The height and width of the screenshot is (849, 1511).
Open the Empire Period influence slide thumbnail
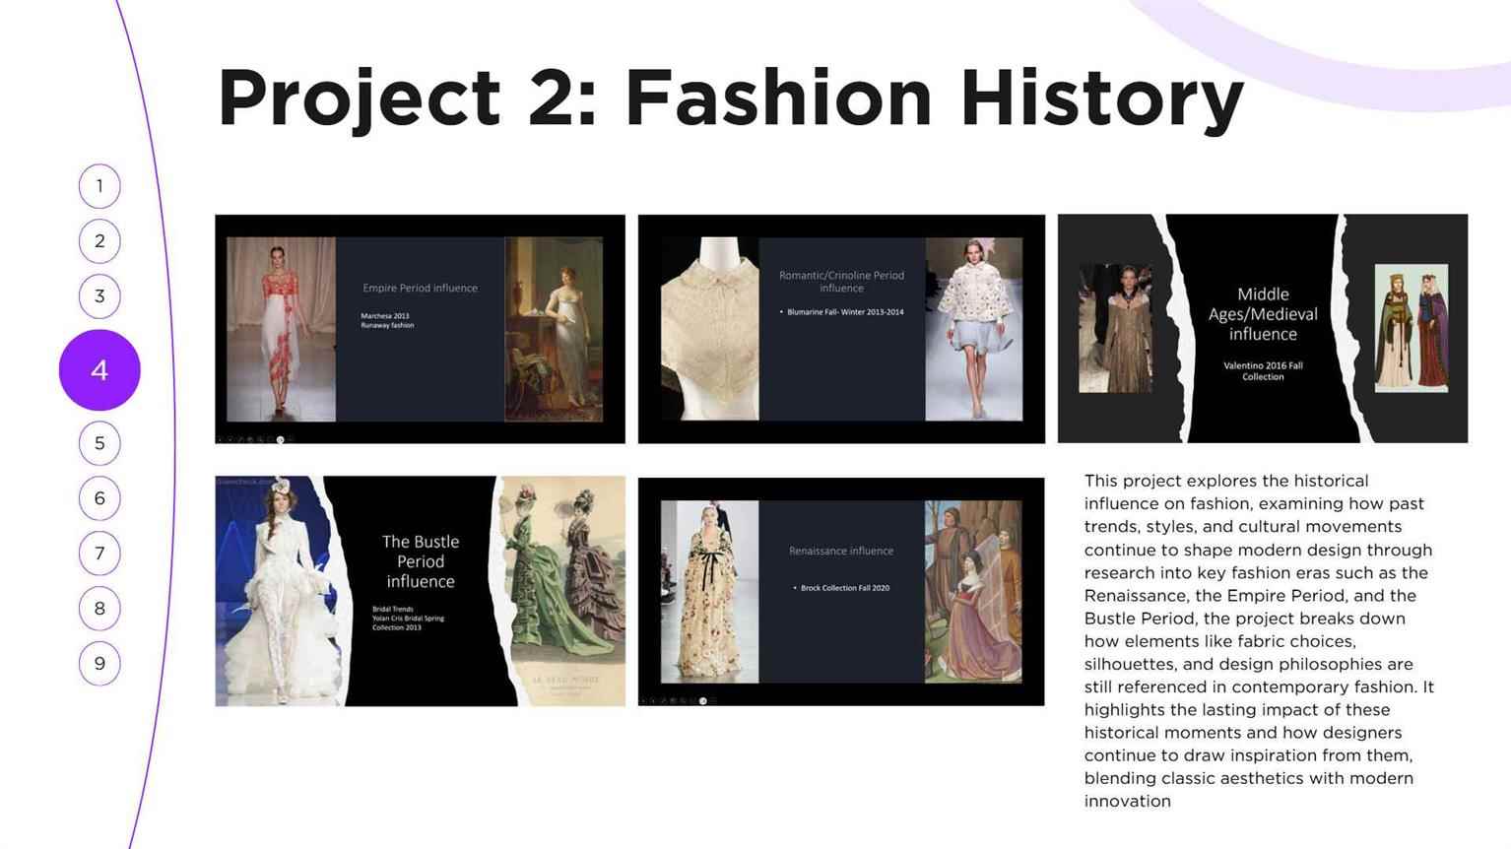(x=420, y=329)
